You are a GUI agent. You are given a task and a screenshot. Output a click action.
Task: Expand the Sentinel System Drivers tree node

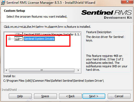pos(9,39)
